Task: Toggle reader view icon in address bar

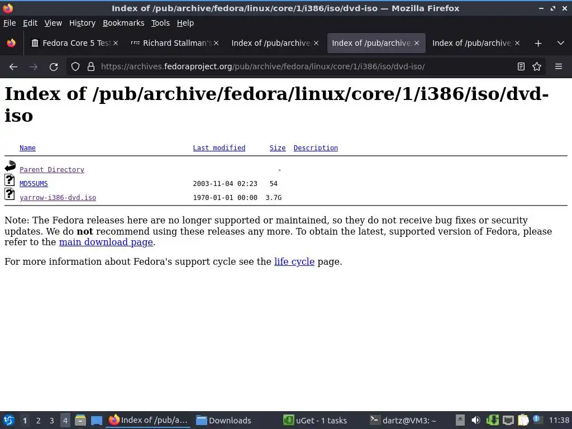Action: point(521,67)
